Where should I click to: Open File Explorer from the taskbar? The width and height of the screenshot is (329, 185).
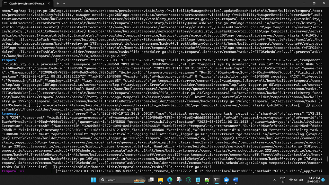pos(160,180)
